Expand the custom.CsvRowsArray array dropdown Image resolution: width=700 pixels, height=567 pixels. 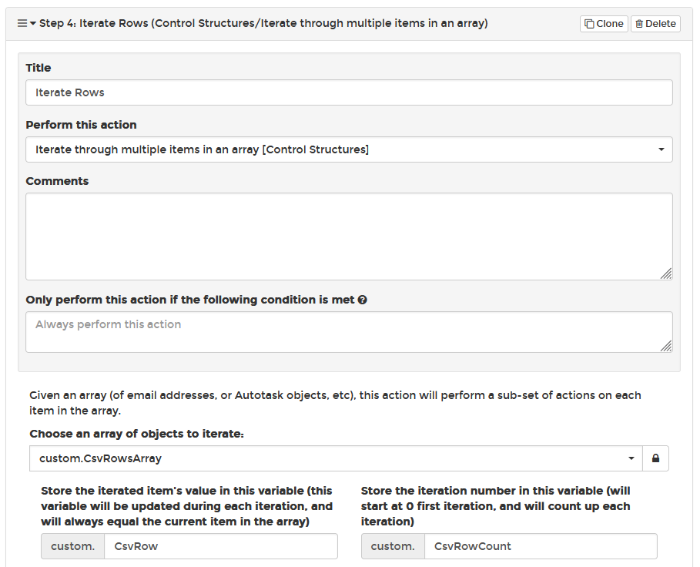point(337,458)
